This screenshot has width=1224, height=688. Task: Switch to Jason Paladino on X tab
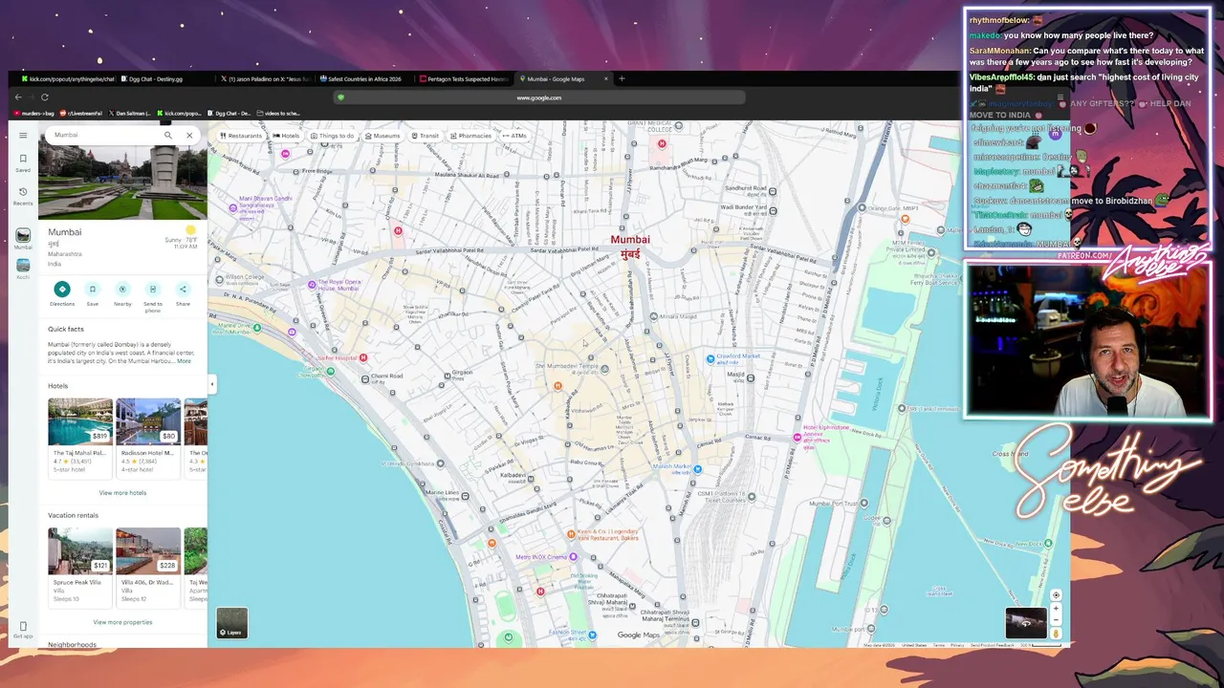(265, 79)
